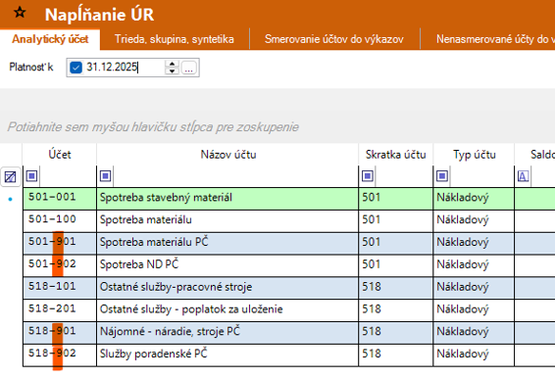Increase date with up spinner arrow

[172, 64]
